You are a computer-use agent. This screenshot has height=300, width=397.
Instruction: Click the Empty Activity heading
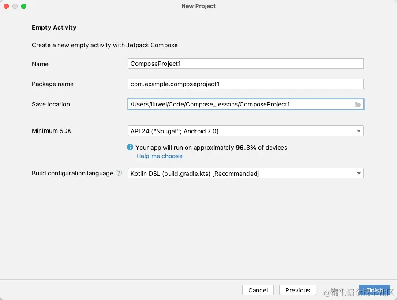54,27
